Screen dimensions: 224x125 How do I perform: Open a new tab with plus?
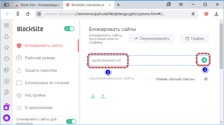pyautogui.click(x=118, y=5)
